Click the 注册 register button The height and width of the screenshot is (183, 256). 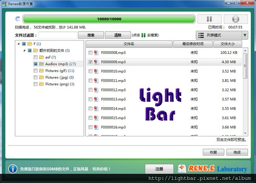[159, 169]
